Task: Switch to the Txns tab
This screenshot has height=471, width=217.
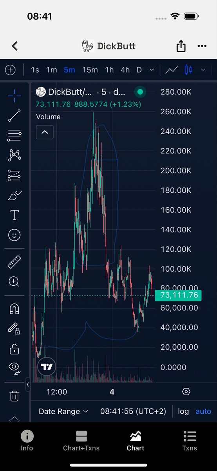Action: pos(190,441)
